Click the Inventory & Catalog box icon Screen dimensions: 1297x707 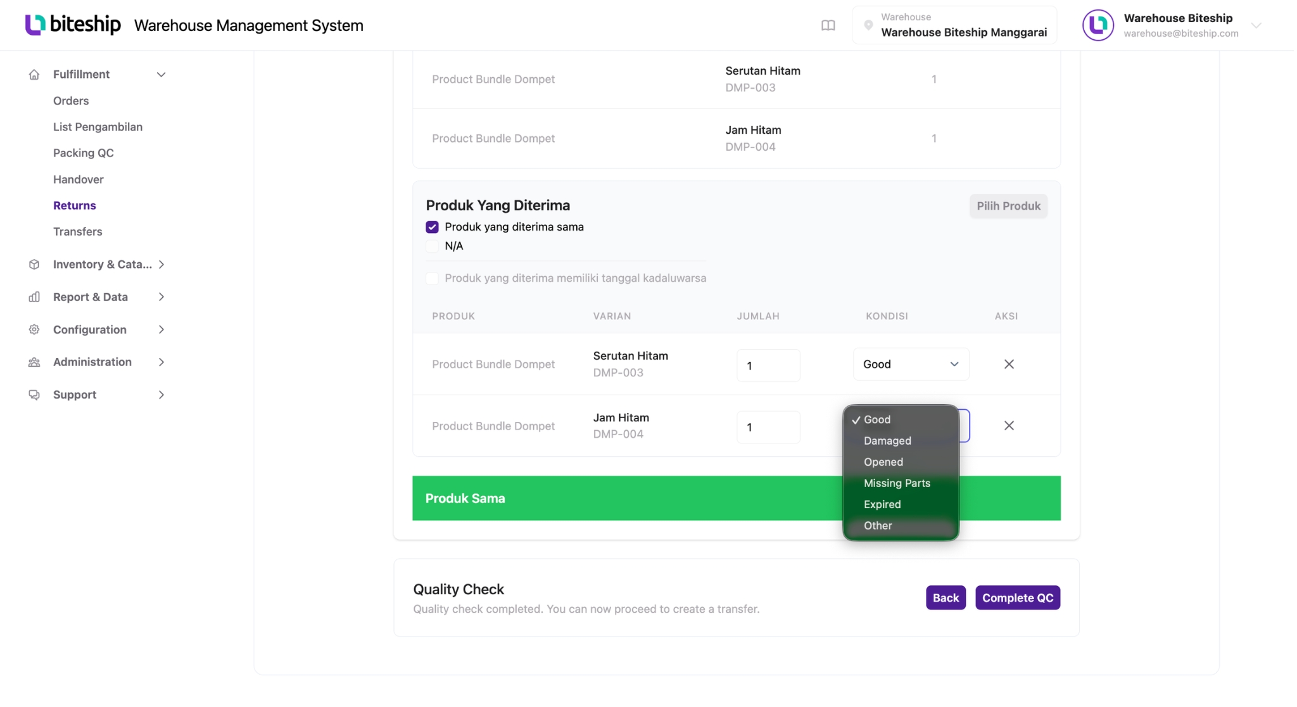coord(34,265)
